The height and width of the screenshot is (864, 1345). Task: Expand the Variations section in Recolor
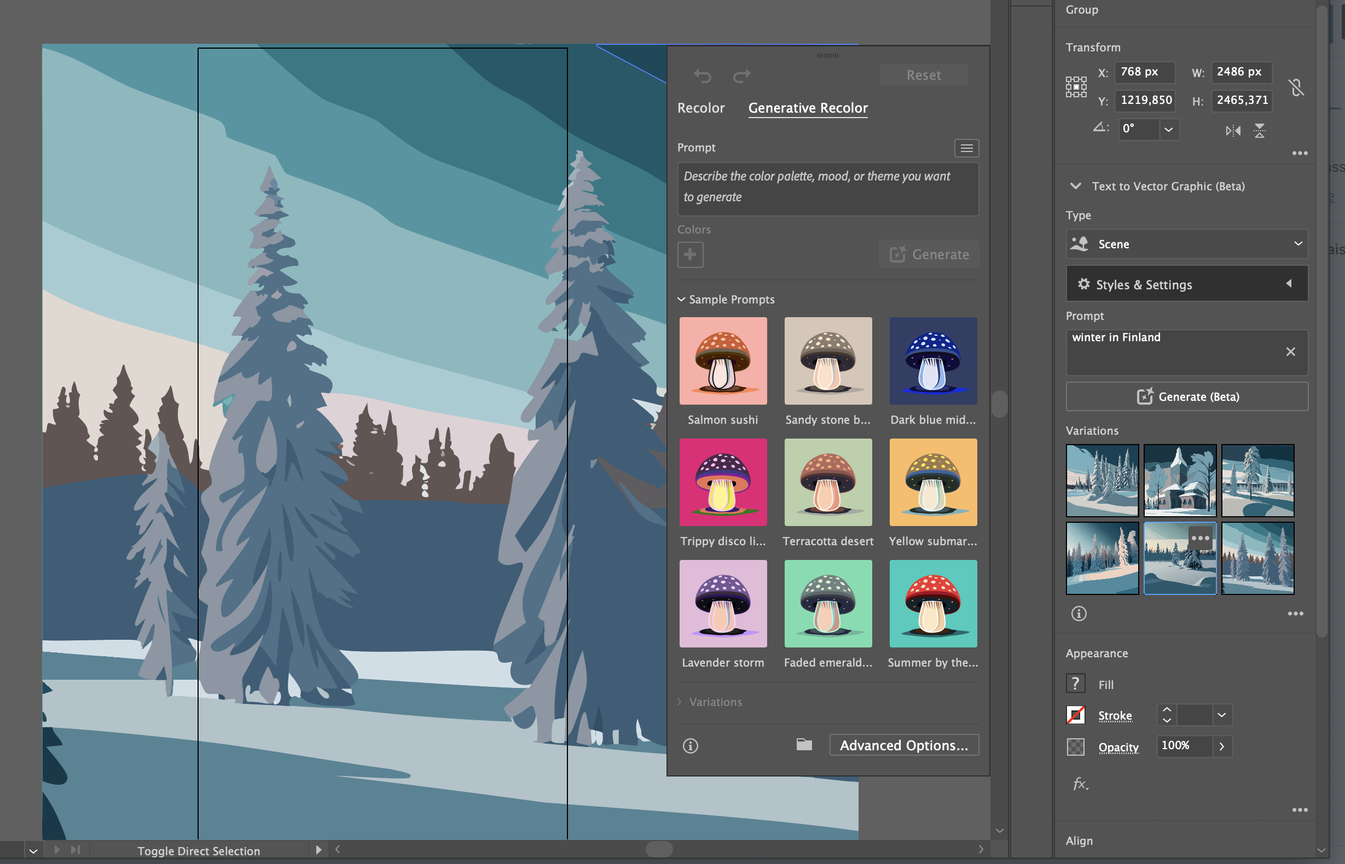(x=680, y=702)
